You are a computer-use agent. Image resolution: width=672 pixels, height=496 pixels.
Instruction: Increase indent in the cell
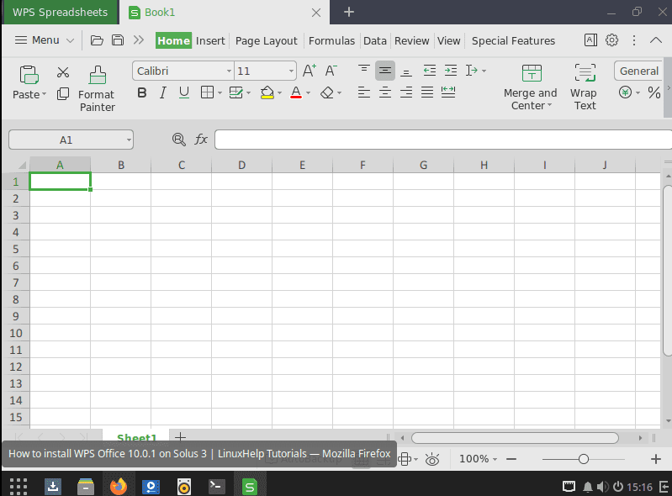pyautogui.click(x=451, y=71)
